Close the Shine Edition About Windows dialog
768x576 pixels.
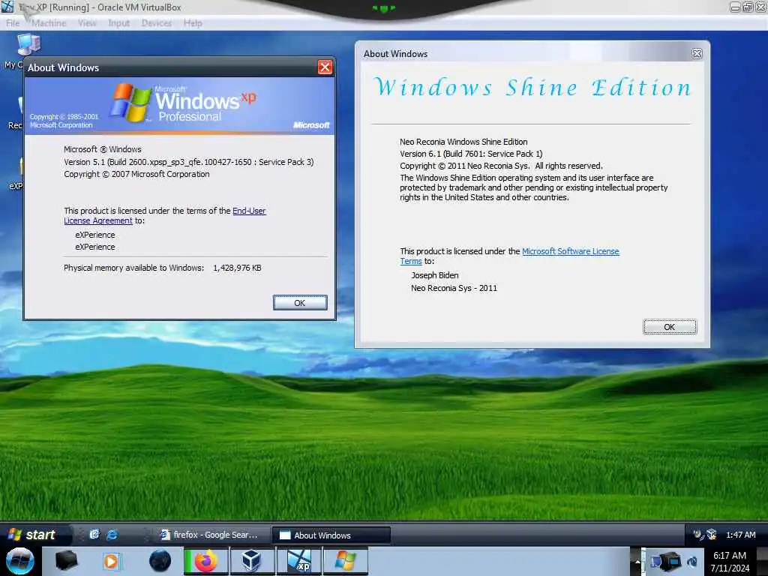(697, 54)
